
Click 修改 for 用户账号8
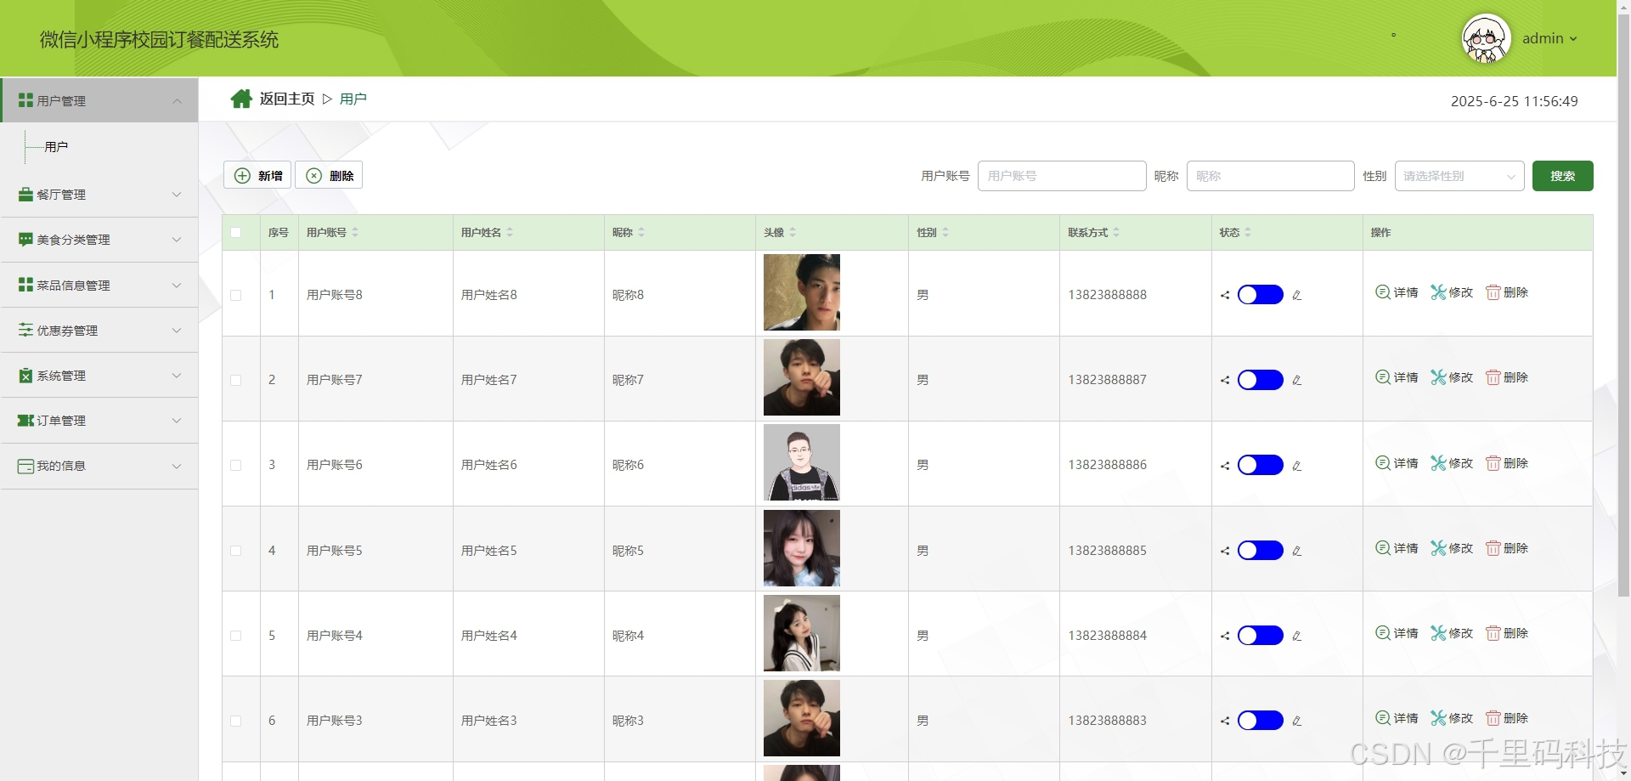tap(1452, 292)
